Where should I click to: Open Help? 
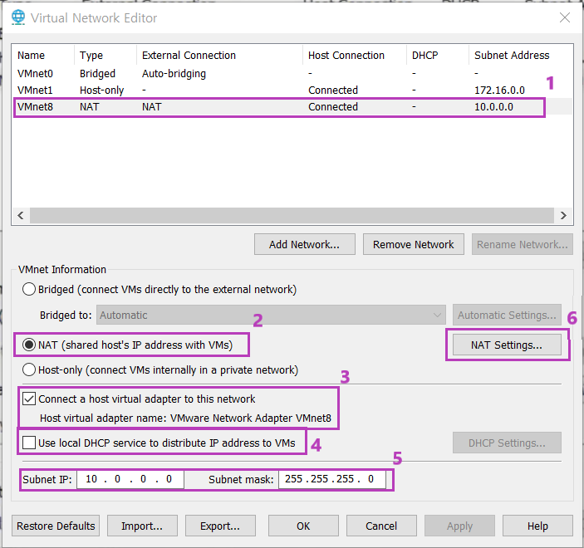(x=537, y=526)
